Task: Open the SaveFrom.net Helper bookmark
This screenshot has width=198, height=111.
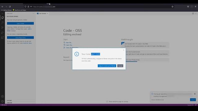Action: (19, 10)
